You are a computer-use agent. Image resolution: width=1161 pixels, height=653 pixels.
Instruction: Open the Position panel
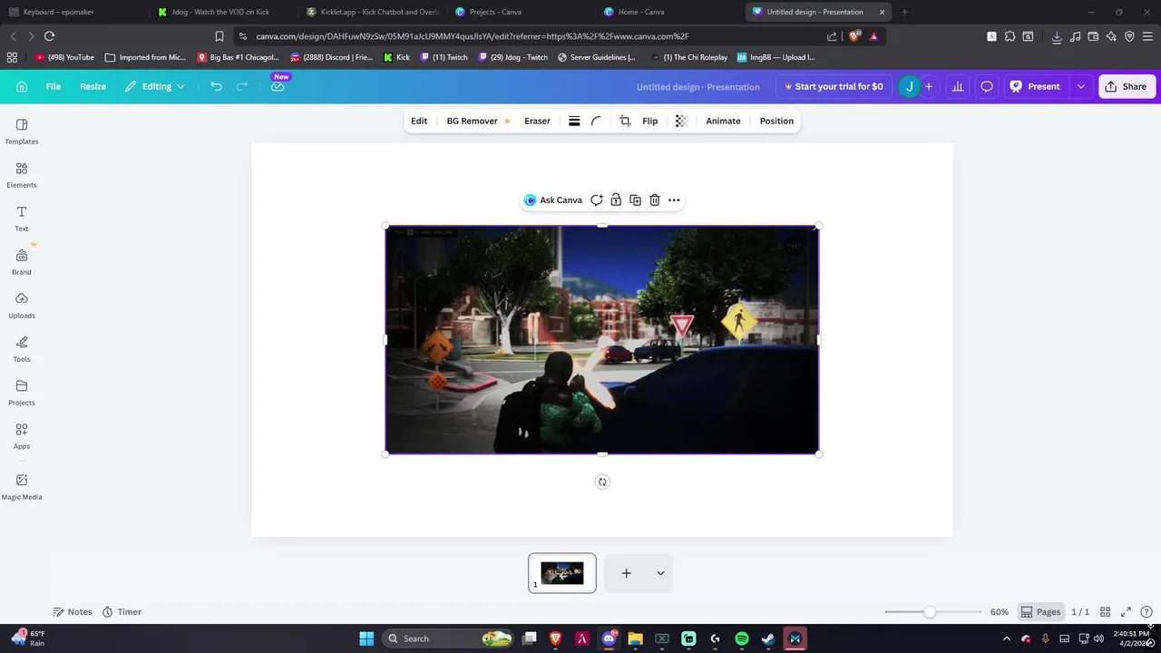776,121
